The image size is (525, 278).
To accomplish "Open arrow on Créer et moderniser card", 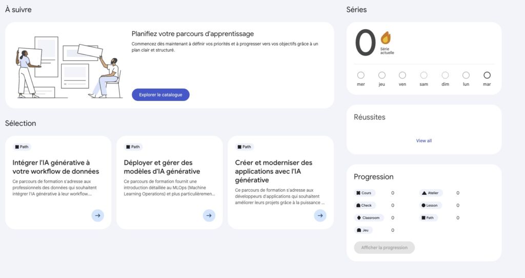I will point(320,215).
